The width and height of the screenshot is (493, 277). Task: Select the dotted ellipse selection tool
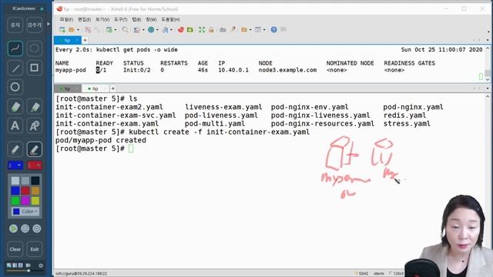tap(34, 48)
